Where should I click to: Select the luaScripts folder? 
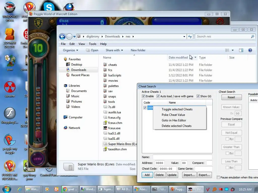point(115,75)
